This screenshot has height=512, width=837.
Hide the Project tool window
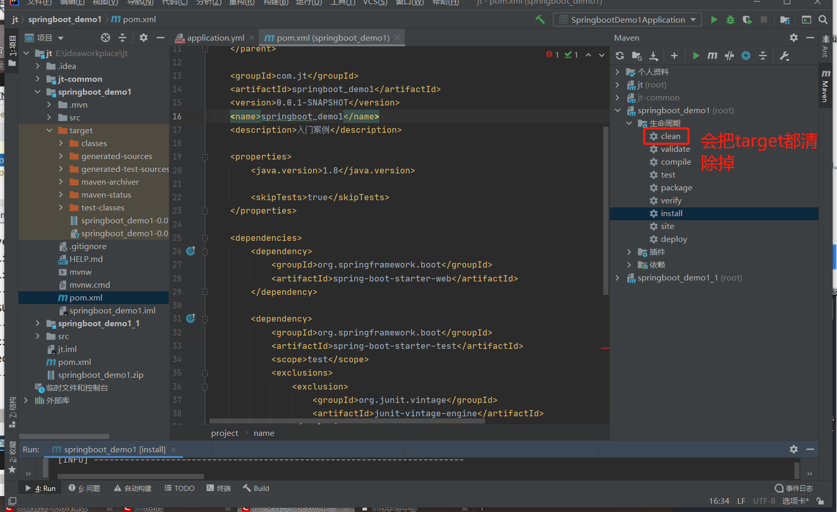[161, 38]
